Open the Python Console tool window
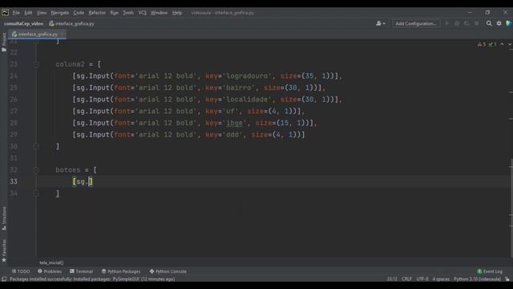This screenshot has width=513, height=289. 168,271
